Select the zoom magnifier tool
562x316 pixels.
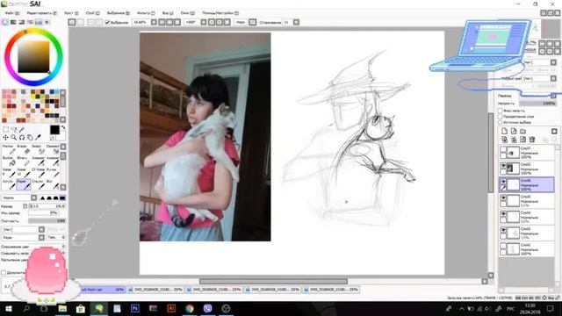pyautogui.click(x=14, y=137)
